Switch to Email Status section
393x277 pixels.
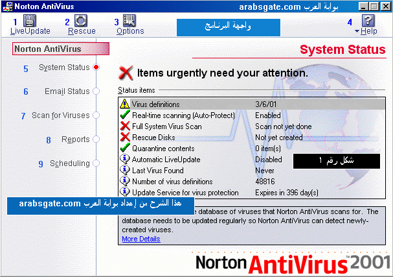[67, 91]
